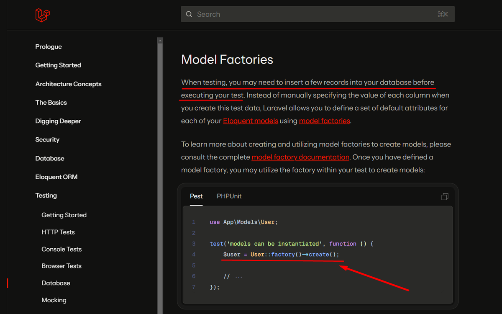Switch to the Pest code tab
This screenshot has width=502, height=314.
click(x=196, y=196)
